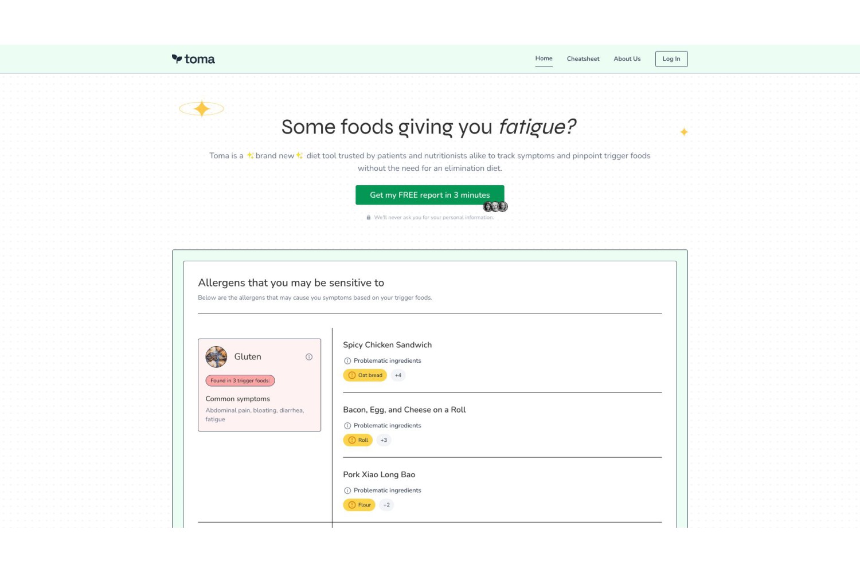Click info icon under Pork Xiao Long Bao
The width and height of the screenshot is (860, 573).
[x=347, y=490]
